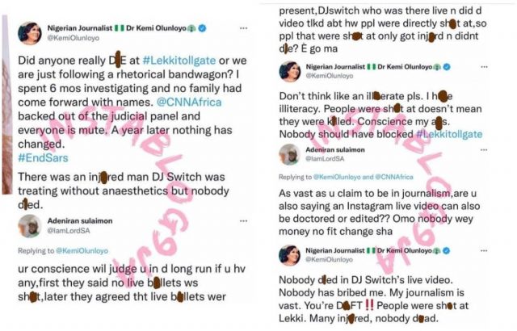Open @CNNAfrica link in right 'Replying to'
Image resolution: width=517 pixels, height=331 pixels.
click(394, 177)
